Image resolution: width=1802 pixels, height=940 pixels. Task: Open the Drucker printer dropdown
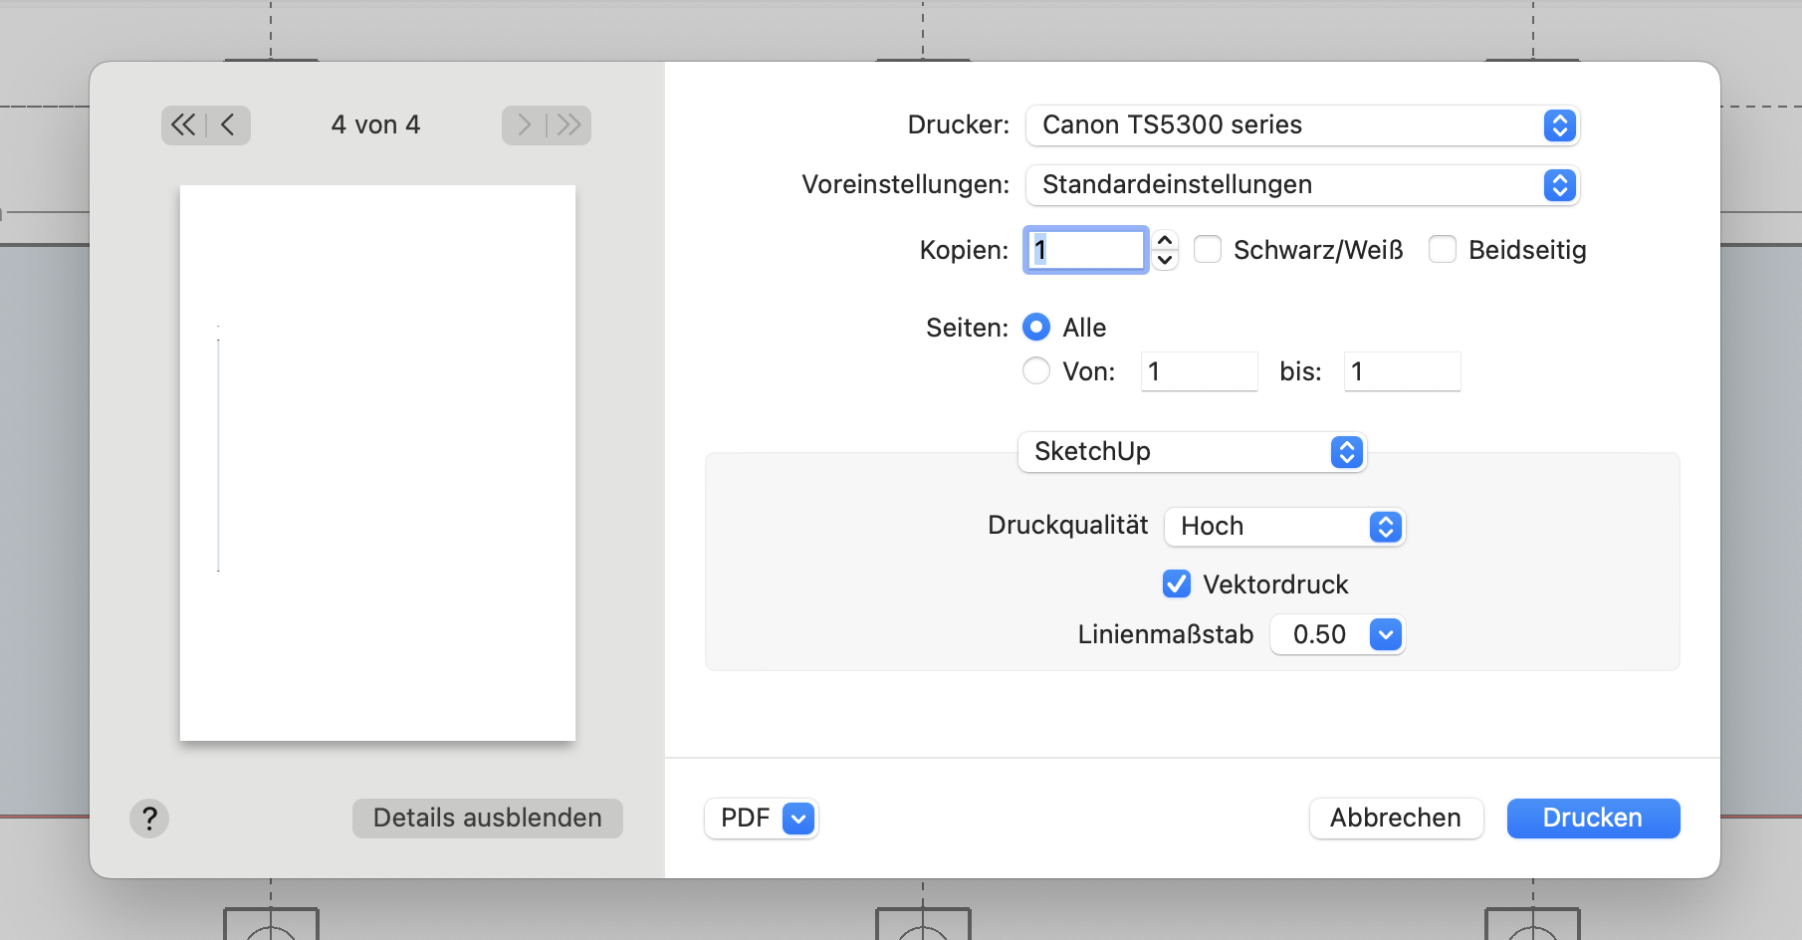(1302, 125)
